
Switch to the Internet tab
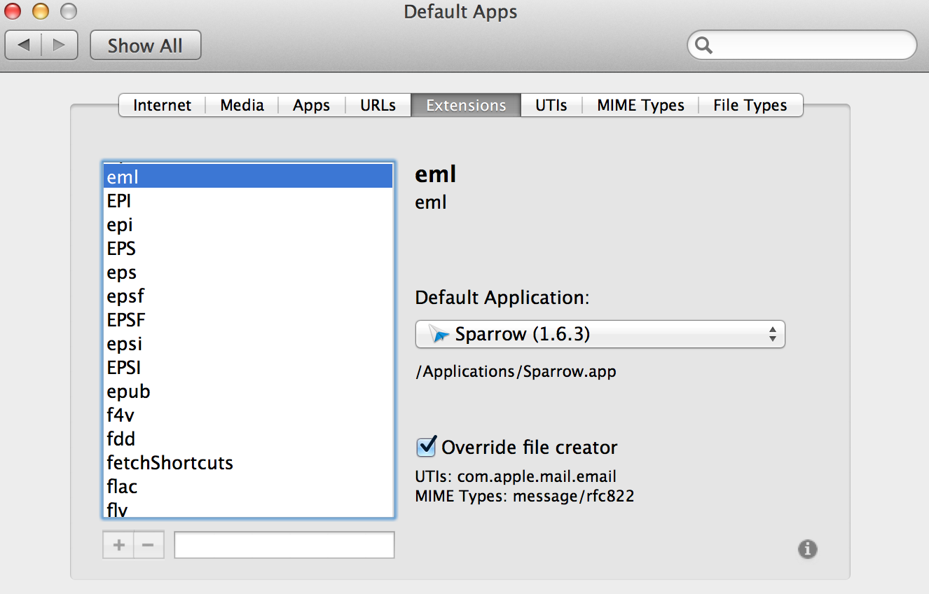tap(162, 105)
